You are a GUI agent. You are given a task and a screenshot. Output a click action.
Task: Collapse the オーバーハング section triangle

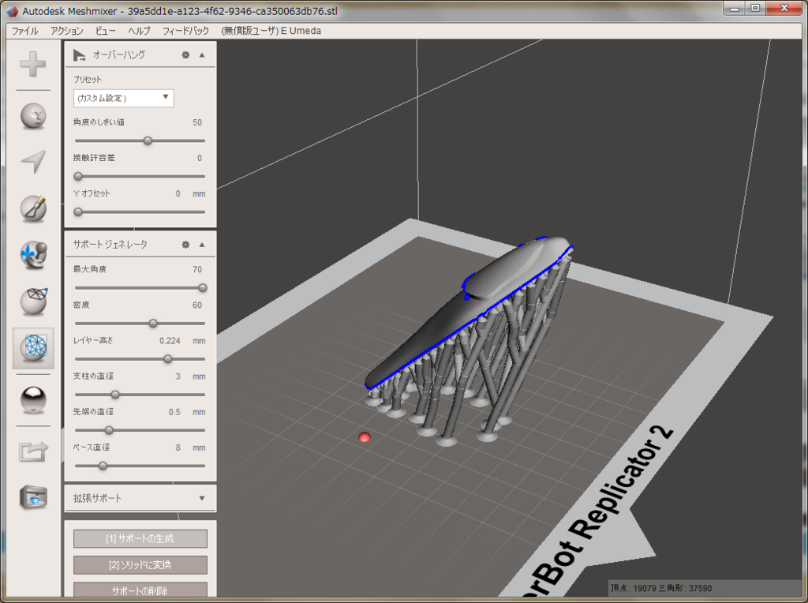[x=202, y=54]
